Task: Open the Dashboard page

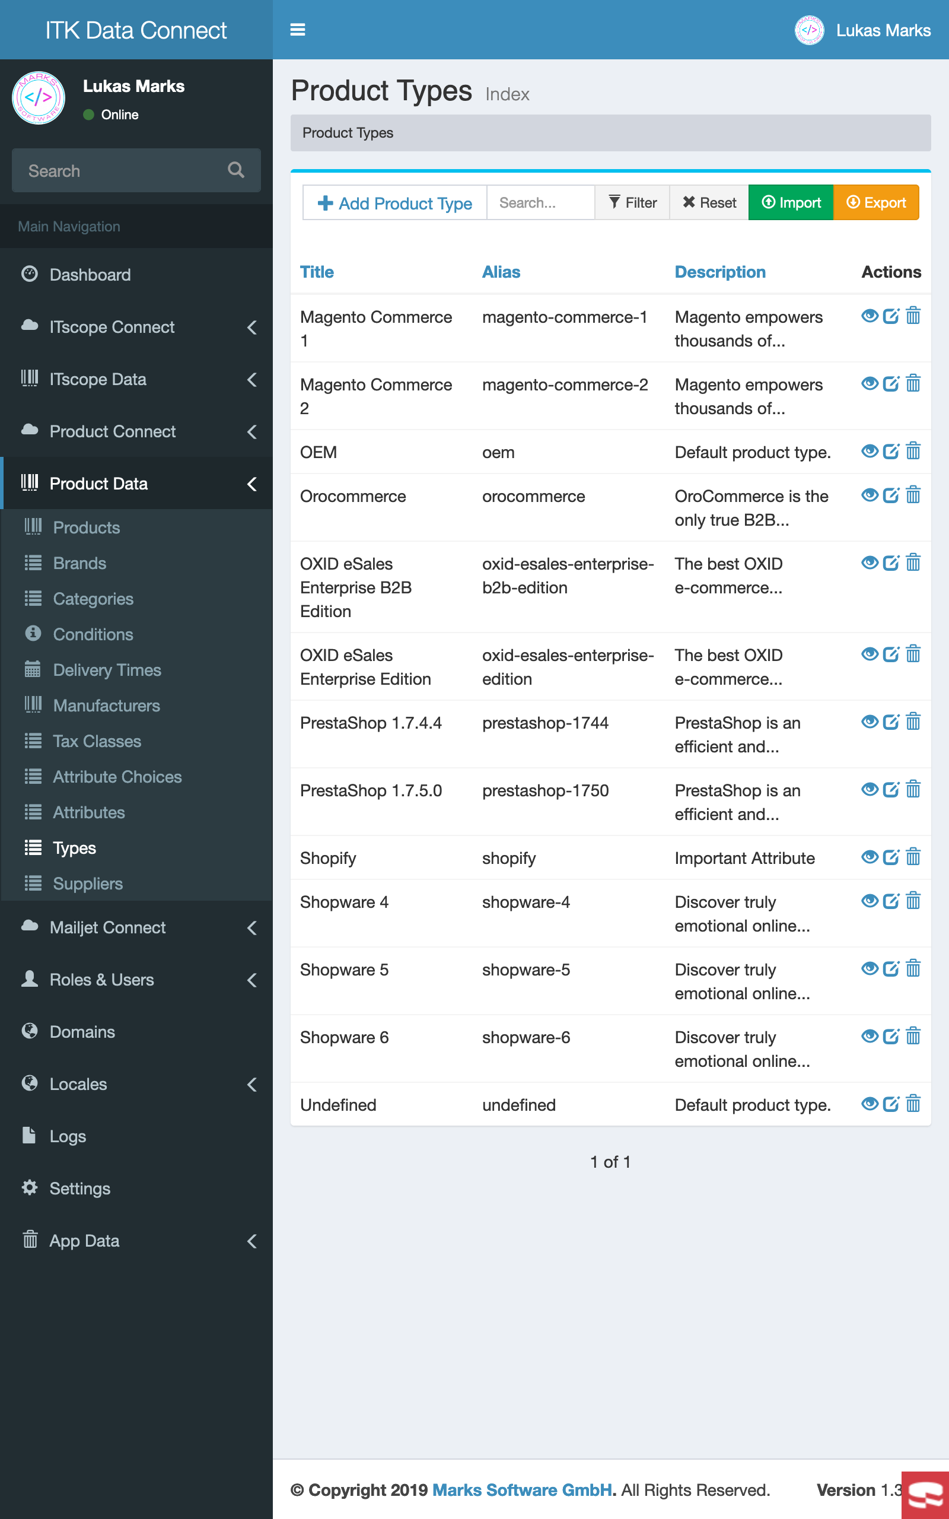Action: pyautogui.click(x=136, y=274)
